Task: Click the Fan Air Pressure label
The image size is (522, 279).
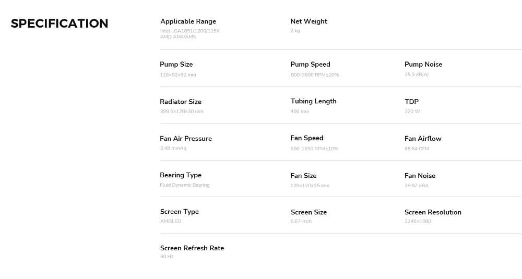Action: 185,138
